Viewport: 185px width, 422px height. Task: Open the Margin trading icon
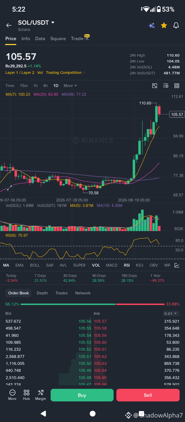(41, 395)
